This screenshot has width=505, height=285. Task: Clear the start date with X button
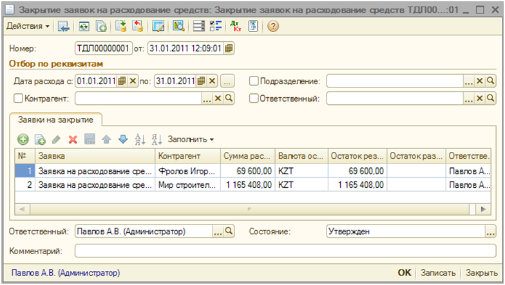tap(133, 81)
